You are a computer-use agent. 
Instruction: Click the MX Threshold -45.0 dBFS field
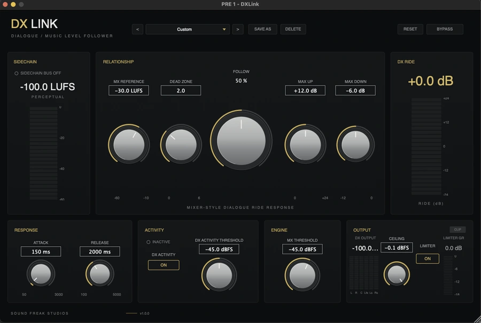click(x=302, y=249)
